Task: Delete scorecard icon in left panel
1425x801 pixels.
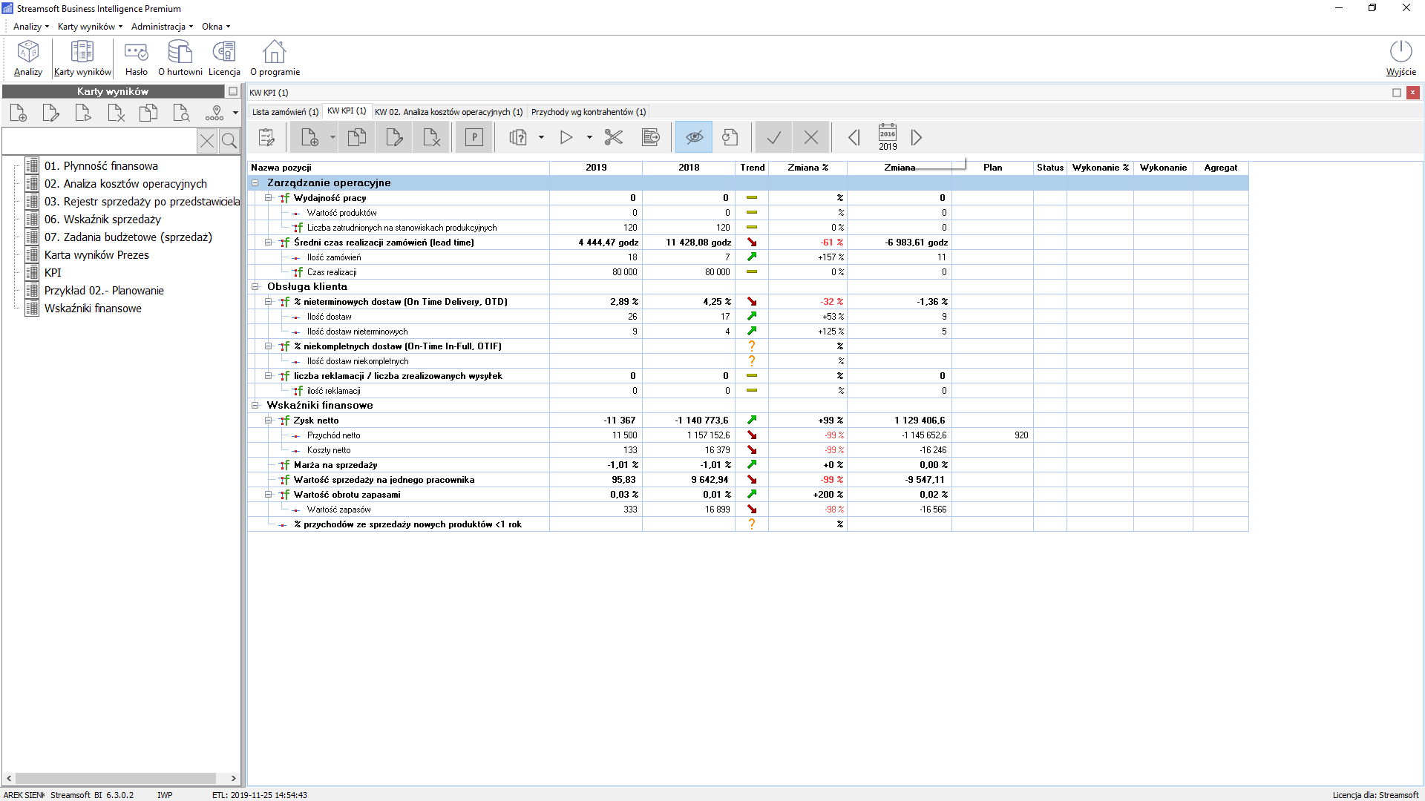Action: [117, 113]
